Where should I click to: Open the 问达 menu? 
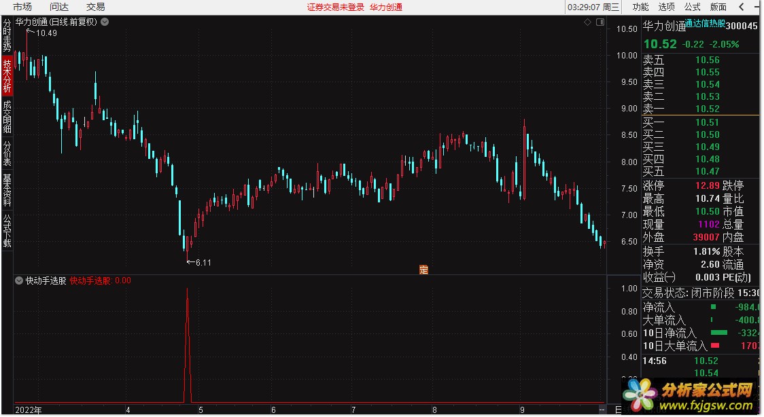coord(59,7)
